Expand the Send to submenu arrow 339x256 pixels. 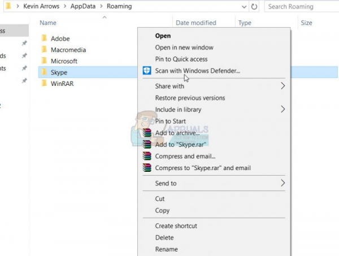pos(283,183)
